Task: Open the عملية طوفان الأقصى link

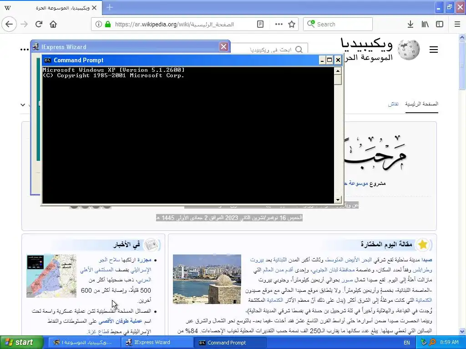Action: point(120,321)
